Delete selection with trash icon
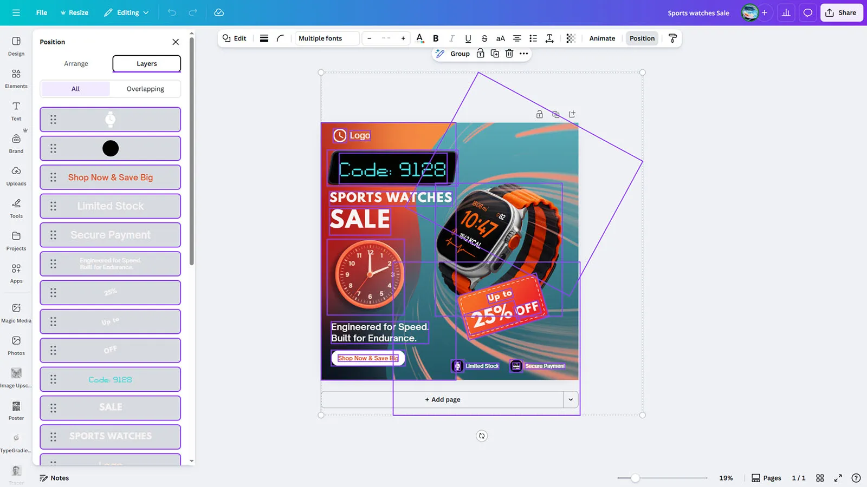The height and width of the screenshot is (487, 867). pos(509,54)
